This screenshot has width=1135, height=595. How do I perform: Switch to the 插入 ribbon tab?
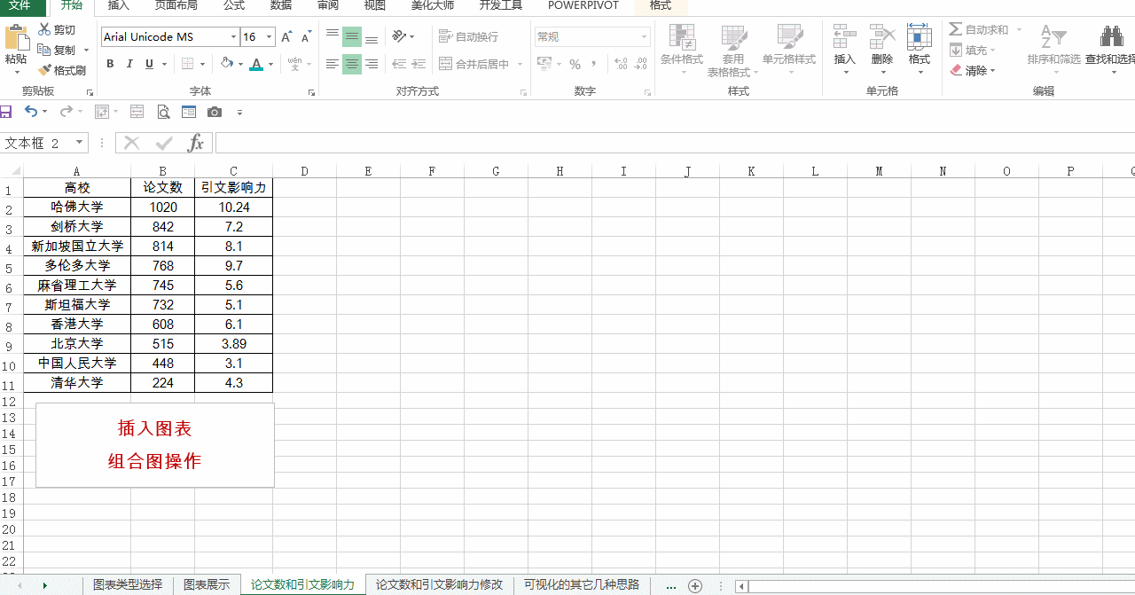pos(118,8)
